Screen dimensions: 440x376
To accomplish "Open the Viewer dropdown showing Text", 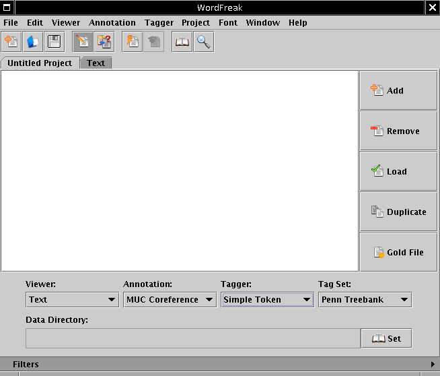I will (73, 299).
